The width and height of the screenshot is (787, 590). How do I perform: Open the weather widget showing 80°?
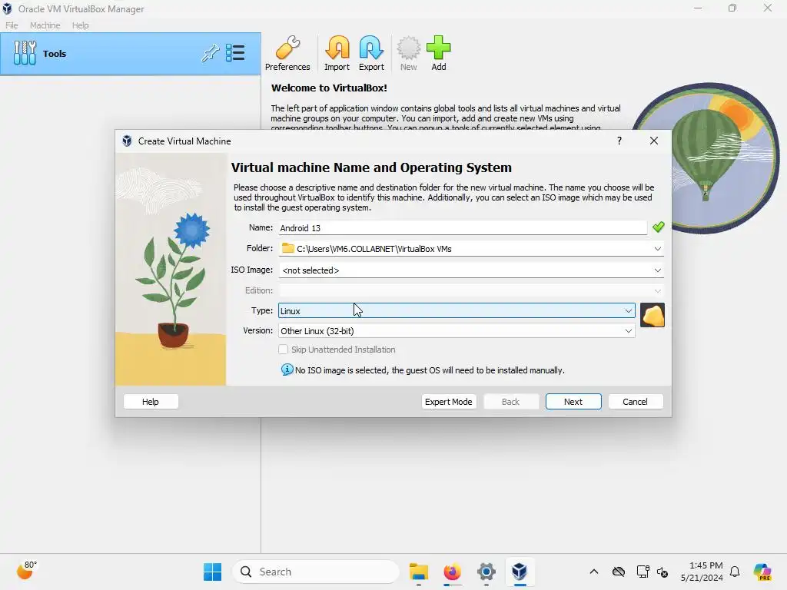point(27,571)
